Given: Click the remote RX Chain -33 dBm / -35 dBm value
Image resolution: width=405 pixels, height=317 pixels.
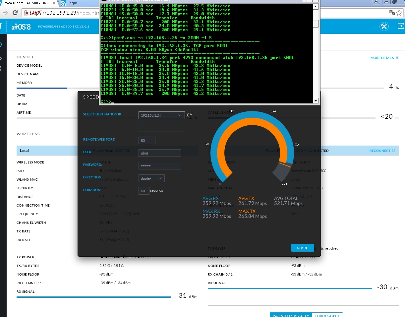Looking at the screenshot, I should (x=306, y=275).
